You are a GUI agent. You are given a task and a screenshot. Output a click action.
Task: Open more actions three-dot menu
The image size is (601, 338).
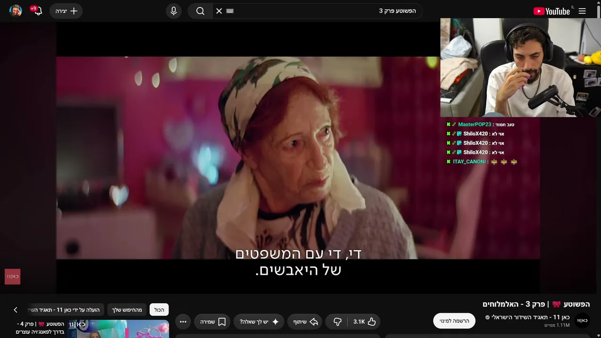tap(183, 322)
